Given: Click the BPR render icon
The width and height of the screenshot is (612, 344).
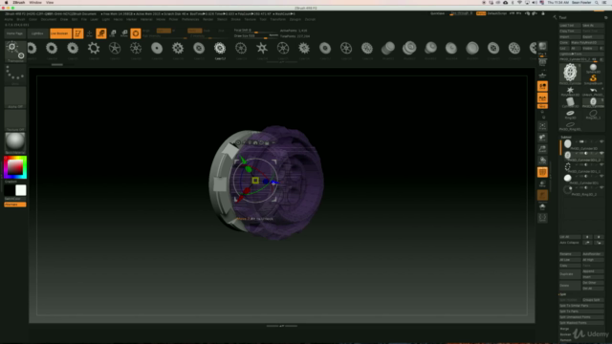Looking at the screenshot, I should point(542,46).
